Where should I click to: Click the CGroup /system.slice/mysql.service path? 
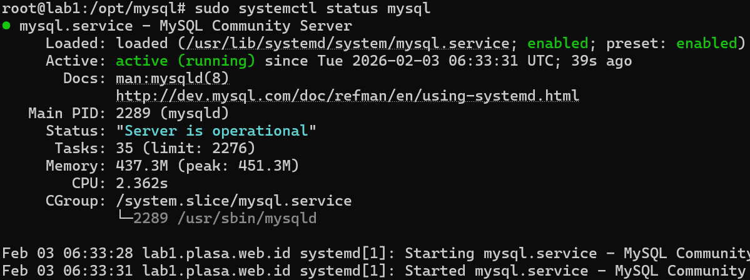(234, 201)
